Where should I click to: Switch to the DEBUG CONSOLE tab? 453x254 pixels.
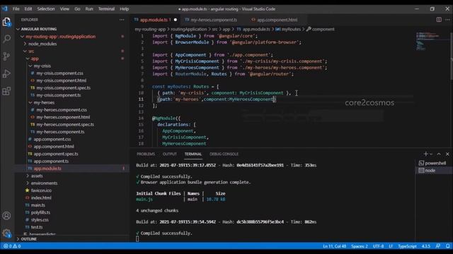click(224, 154)
